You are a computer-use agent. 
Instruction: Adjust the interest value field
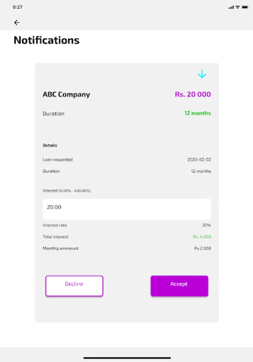(x=127, y=208)
